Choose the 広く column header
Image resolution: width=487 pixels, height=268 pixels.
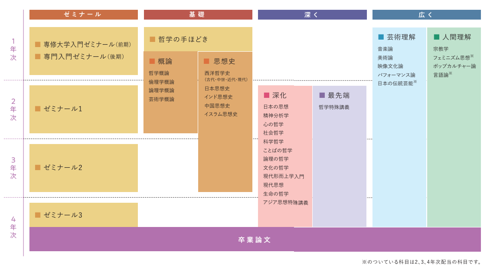[426, 15]
